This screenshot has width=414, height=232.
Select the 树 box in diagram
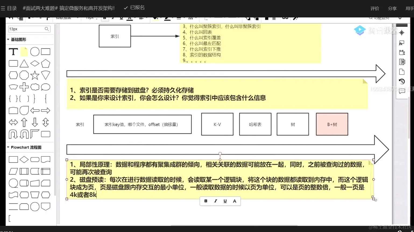[x=293, y=124]
